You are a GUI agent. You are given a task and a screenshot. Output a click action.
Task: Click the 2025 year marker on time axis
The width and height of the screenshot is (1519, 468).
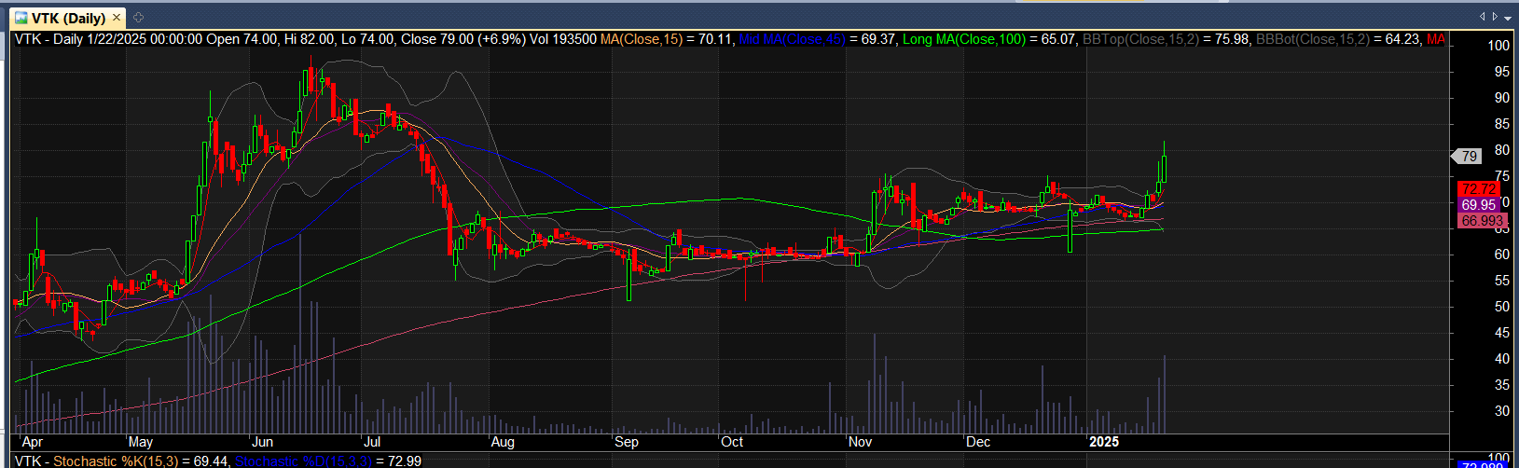pos(1105,441)
